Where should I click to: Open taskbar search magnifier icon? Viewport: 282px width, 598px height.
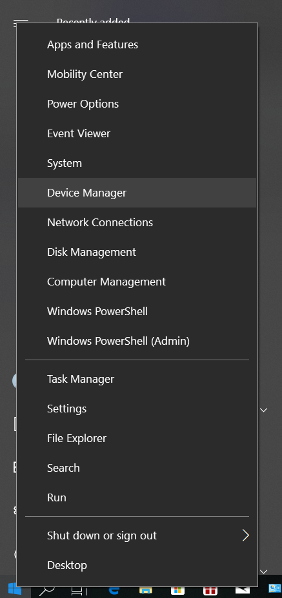click(x=46, y=590)
